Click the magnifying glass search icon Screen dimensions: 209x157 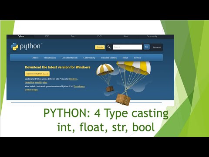click(109, 47)
